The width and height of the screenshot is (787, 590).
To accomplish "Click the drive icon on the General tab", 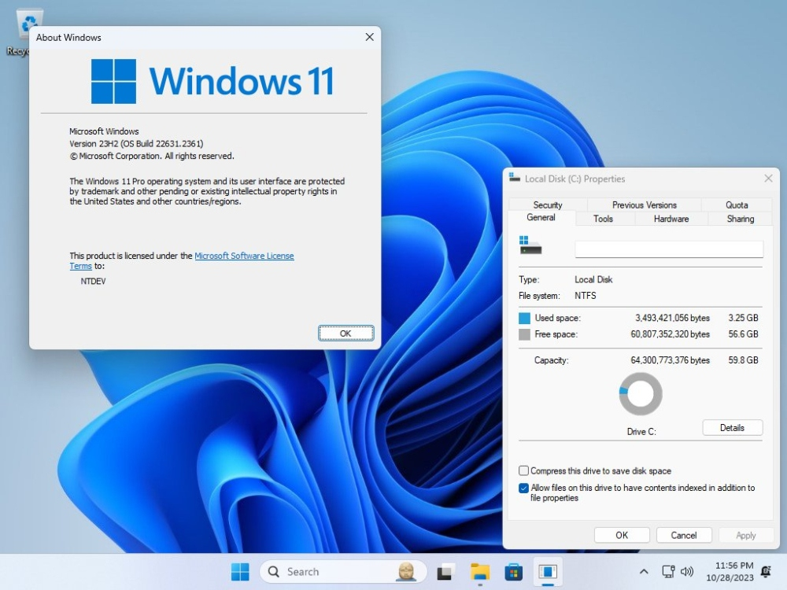I will coord(530,247).
